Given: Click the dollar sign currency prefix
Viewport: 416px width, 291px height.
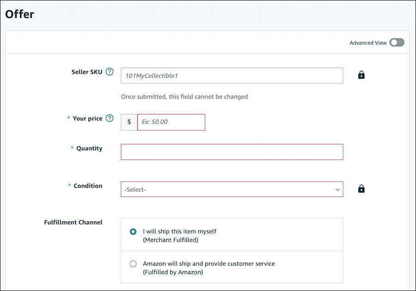Looking at the screenshot, I should point(129,122).
